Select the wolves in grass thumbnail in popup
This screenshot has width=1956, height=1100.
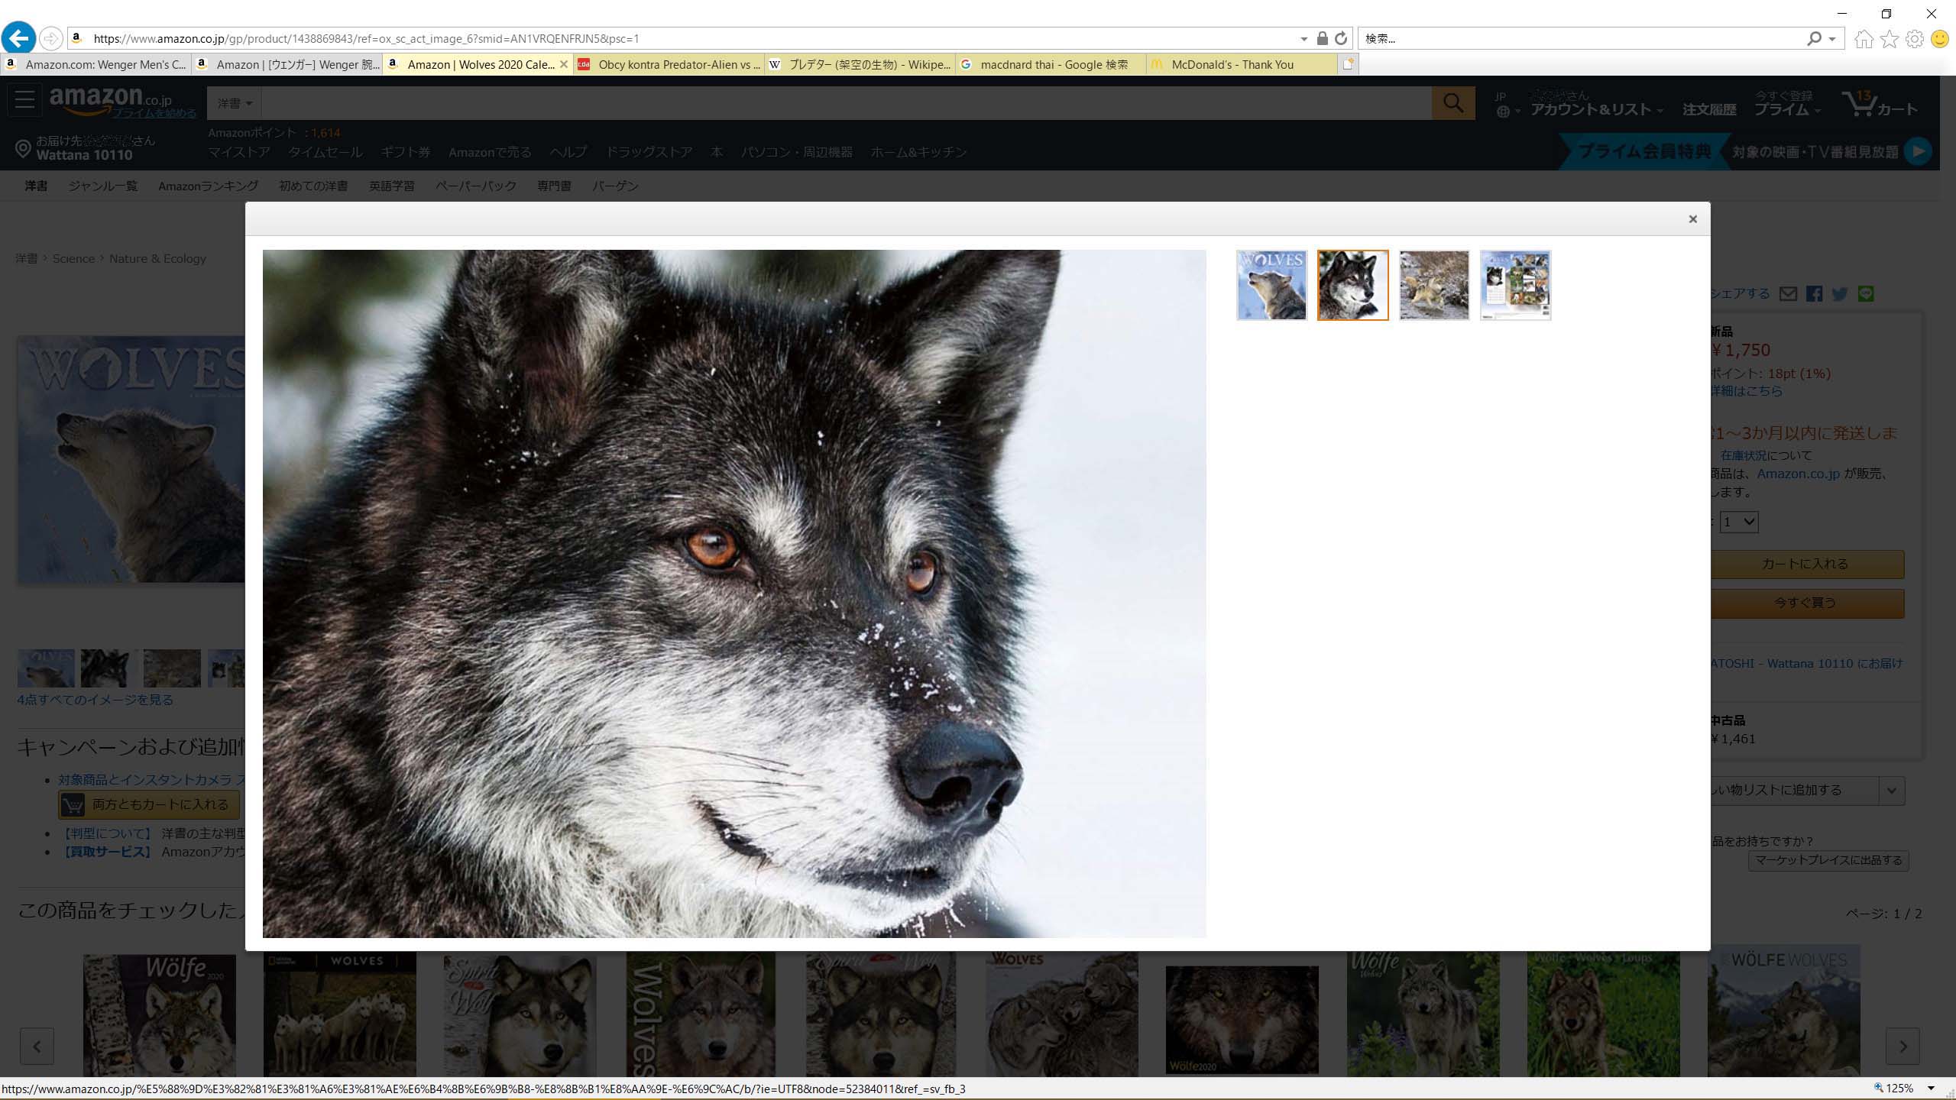[x=1434, y=285]
